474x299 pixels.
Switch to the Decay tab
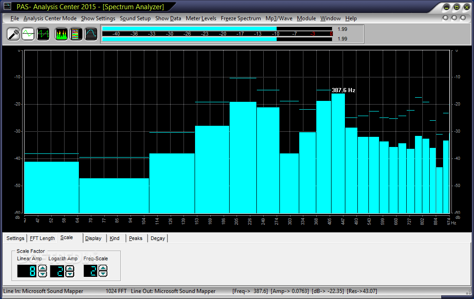tap(158, 238)
